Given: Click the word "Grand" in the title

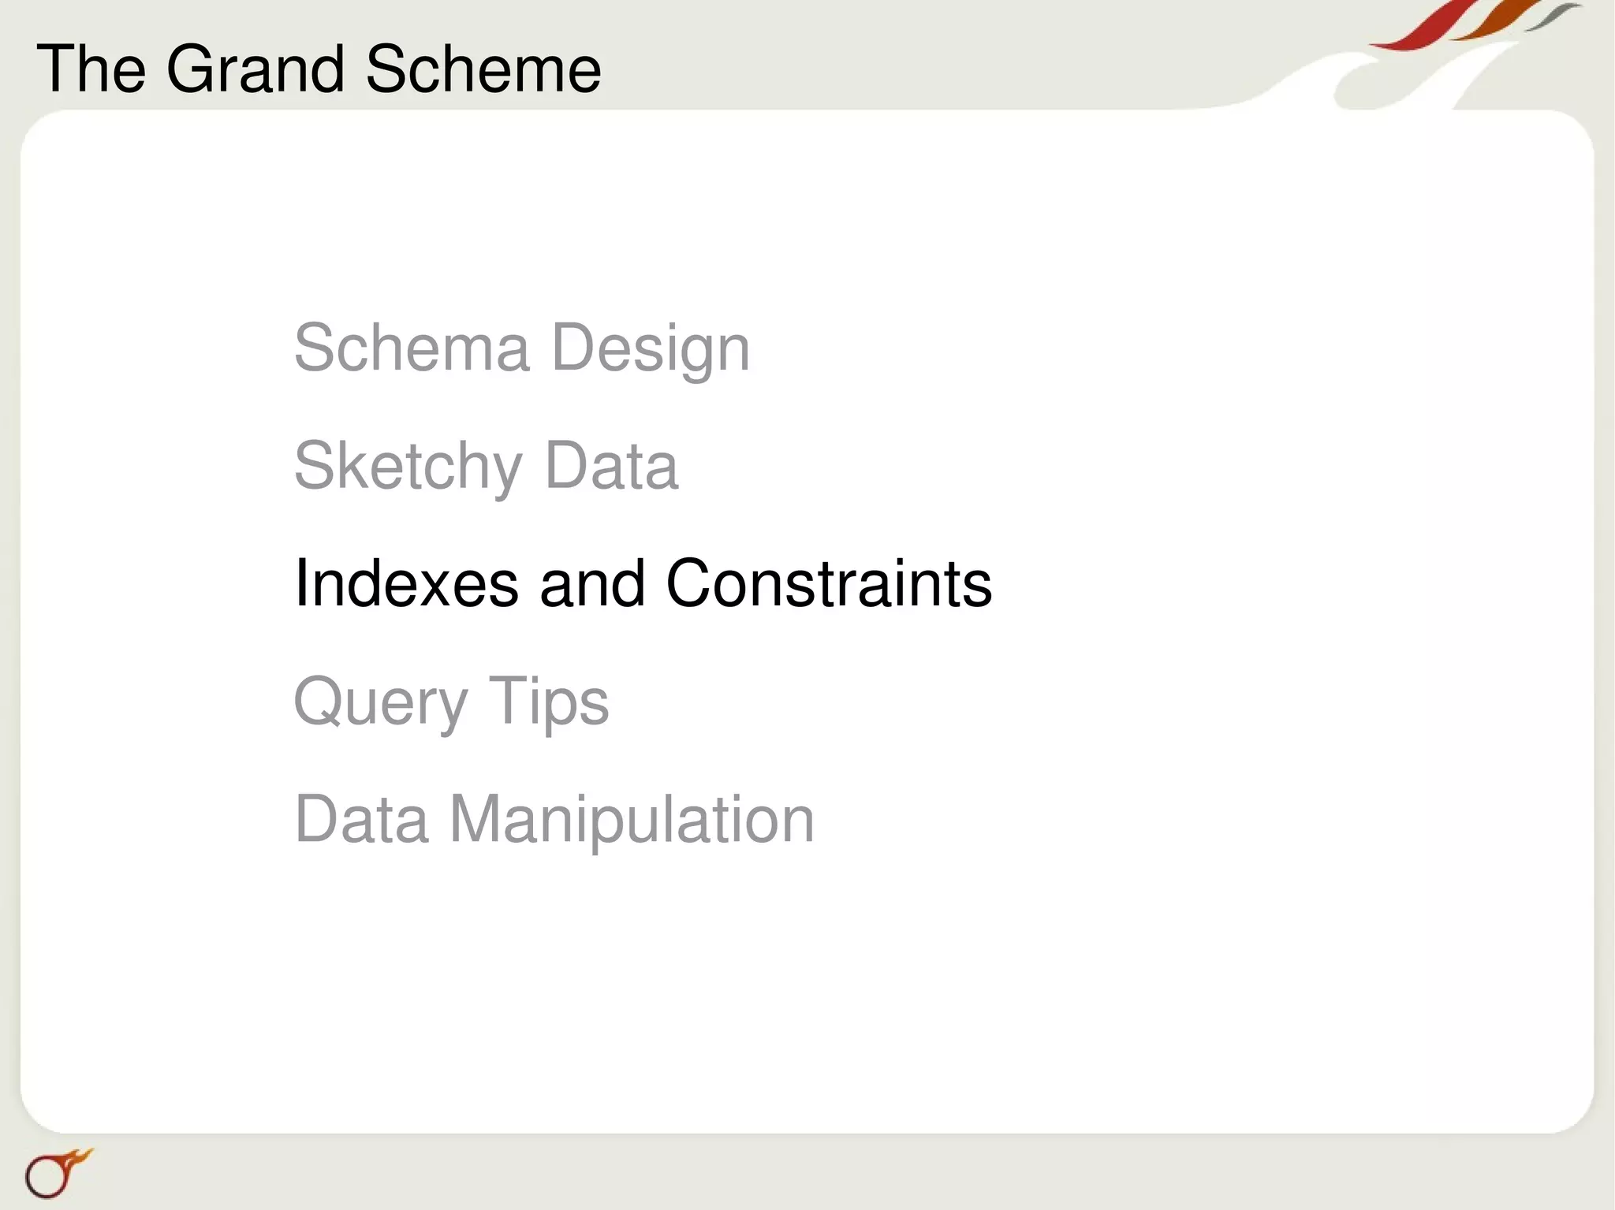Looking at the screenshot, I should [x=255, y=69].
